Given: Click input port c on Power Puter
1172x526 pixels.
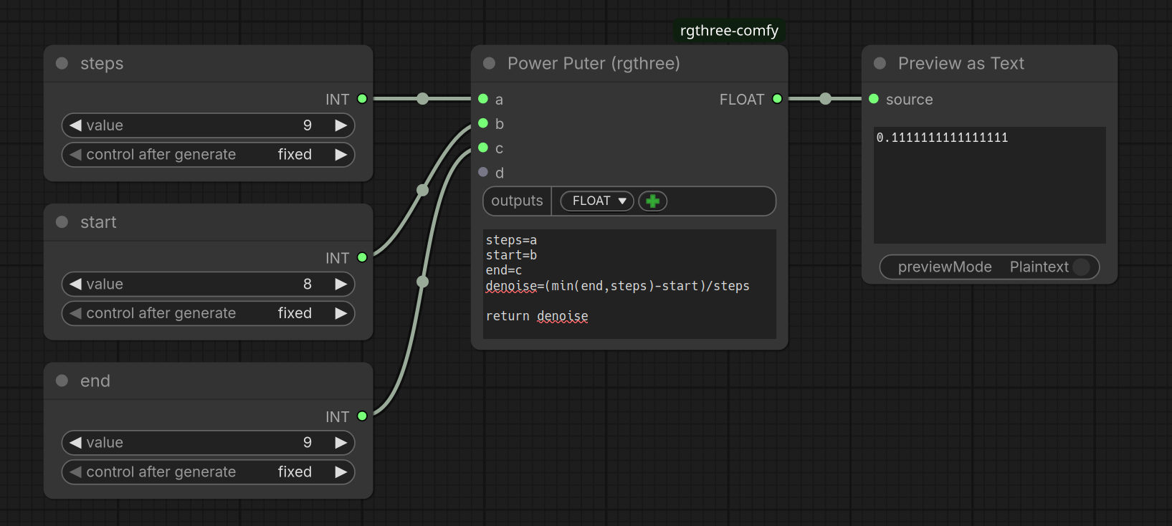Looking at the screenshot, I should [483, 148].
